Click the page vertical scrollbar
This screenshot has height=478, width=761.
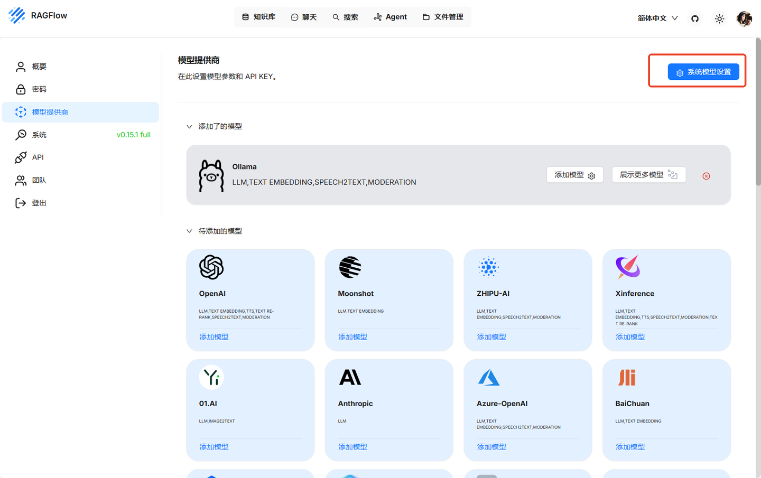coord(758,112)
